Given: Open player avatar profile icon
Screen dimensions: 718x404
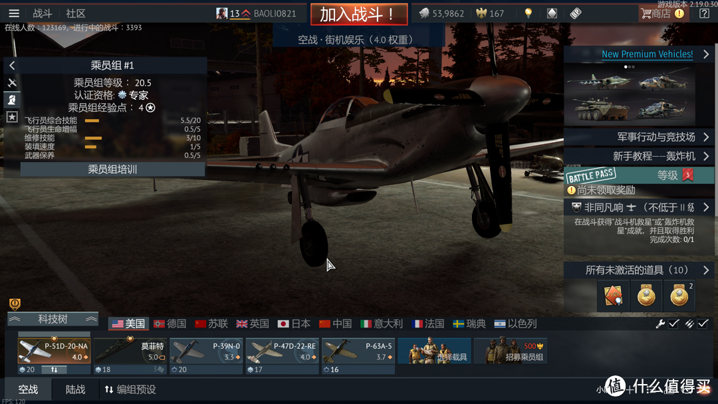Looking at the screenshot, I should tap(221, 13).
